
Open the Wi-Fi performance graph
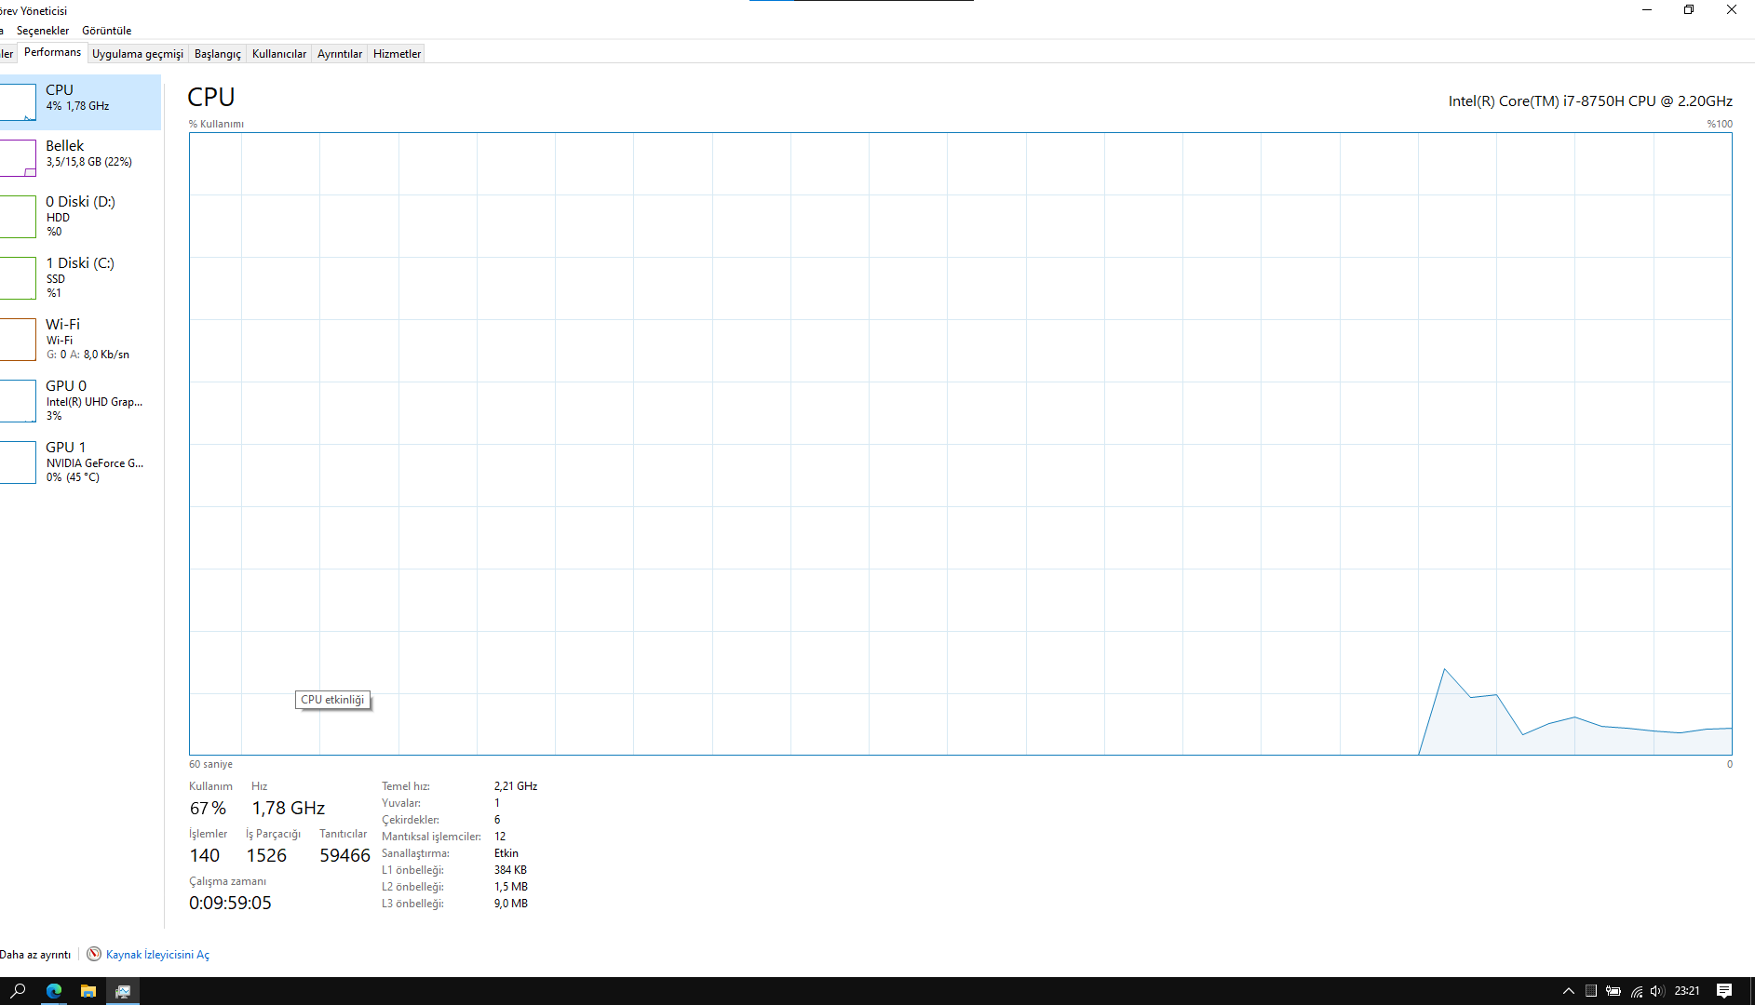80,339
